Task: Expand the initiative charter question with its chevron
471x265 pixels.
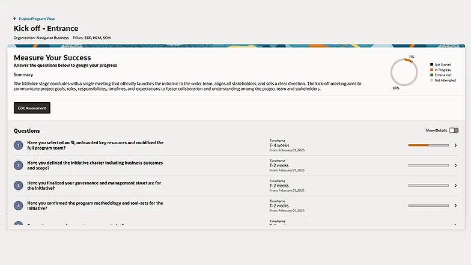Action: 455,165
